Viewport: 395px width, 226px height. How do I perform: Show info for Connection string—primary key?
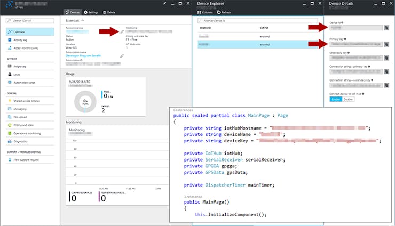coord(369,67)
